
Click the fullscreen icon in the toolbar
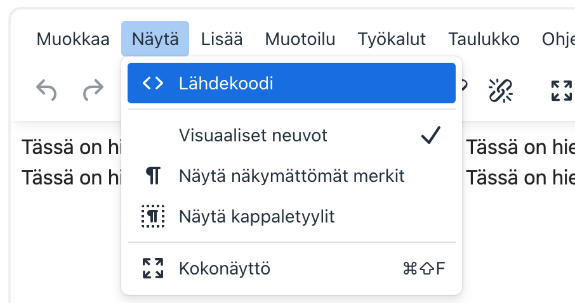[x=562, y=91]
